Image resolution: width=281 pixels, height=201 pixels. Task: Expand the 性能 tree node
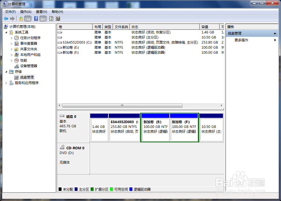12,60
